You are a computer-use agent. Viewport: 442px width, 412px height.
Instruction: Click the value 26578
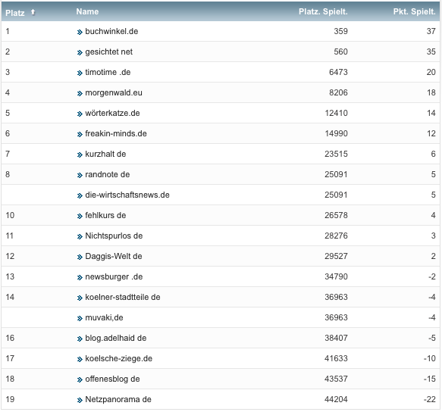pyautogui.click(x=336, y=215)
